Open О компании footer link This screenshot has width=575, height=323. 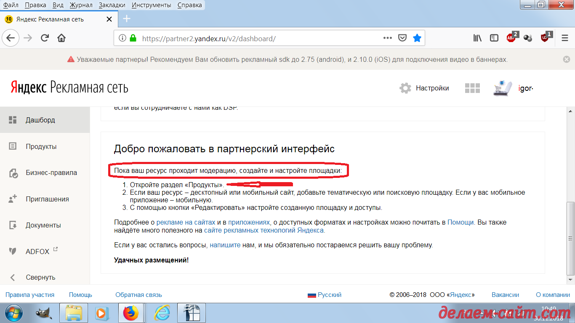(553, 295)
